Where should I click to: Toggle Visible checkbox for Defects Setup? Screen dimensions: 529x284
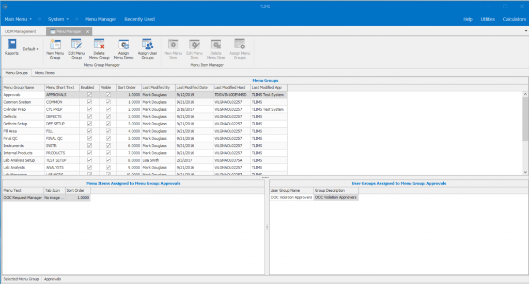point(108,124)
